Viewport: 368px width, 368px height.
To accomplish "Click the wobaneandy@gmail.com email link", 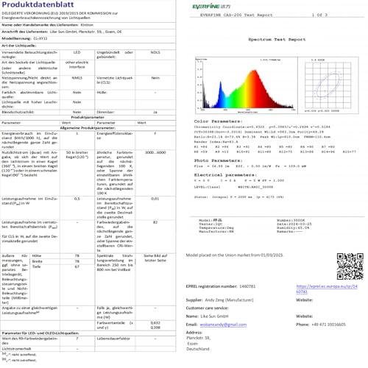I will [223, 325].
